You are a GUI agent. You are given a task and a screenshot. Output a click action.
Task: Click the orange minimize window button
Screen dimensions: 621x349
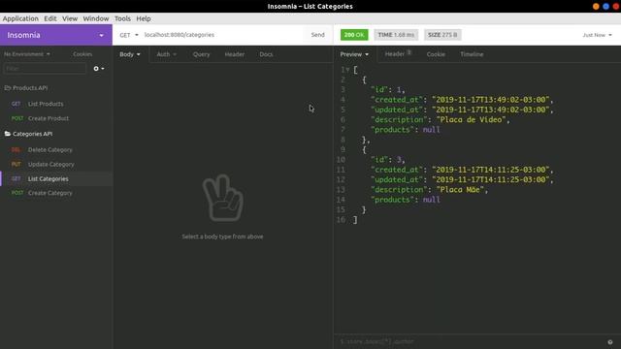pyautogui.click(x=596, y=7)
